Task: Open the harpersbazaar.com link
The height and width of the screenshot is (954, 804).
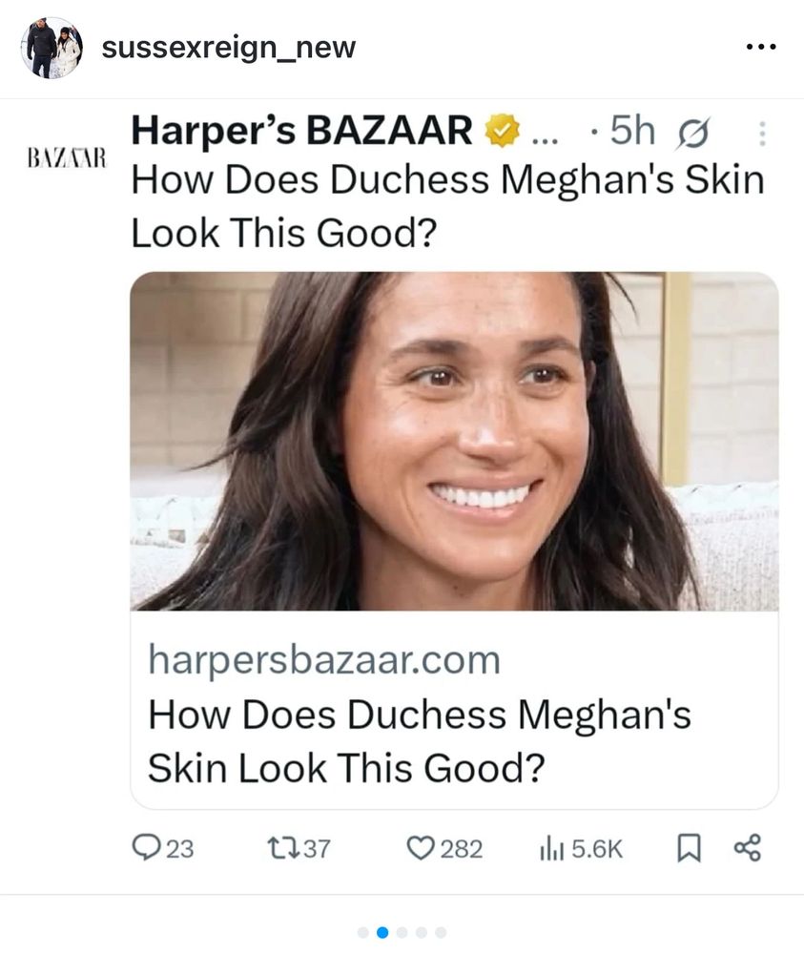Action: click(324, 659)
